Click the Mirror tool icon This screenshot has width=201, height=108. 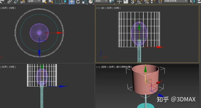[x=192, y=2]
